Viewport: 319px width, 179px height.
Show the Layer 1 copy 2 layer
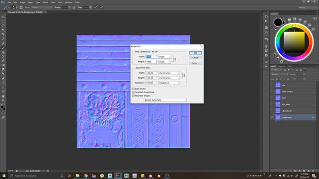point(272,91)
